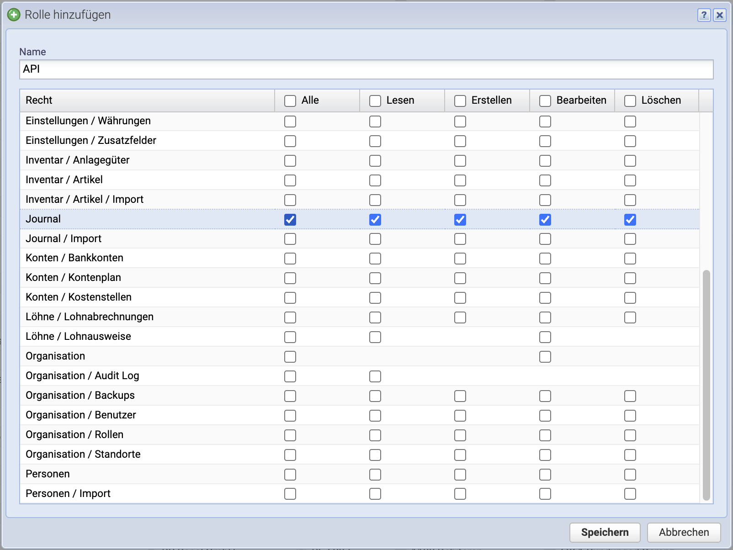Uncheck Bearbeiten for the Journal row
Image resolution: width=733 pixels, height=550 pixels.
(x=545, y=220)
